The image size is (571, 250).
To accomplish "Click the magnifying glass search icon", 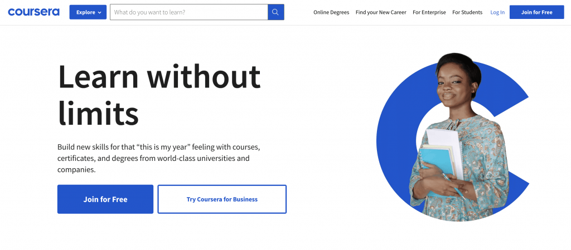I will 275,12.
